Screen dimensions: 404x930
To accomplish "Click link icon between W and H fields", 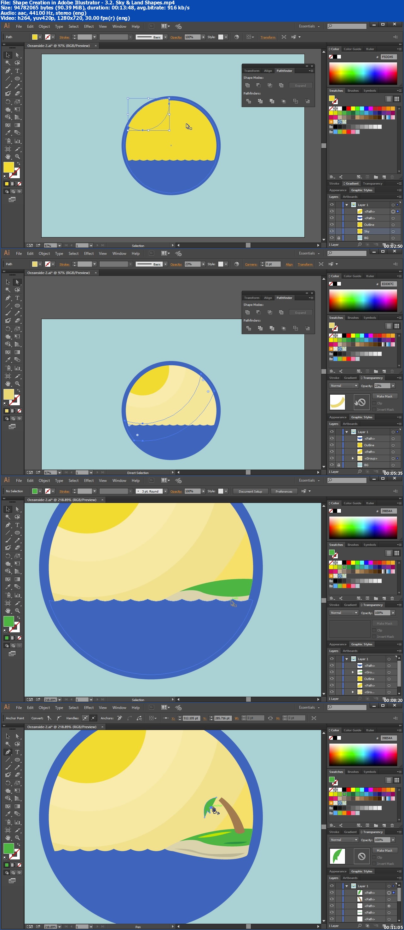I will click(270, 718).
